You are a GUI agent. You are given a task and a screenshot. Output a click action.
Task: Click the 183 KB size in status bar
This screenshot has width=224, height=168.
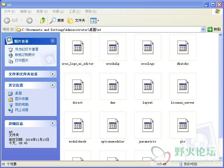tap(161, 164)
